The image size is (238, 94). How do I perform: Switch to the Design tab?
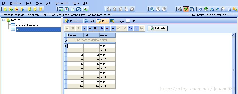[x=117, y=21]
